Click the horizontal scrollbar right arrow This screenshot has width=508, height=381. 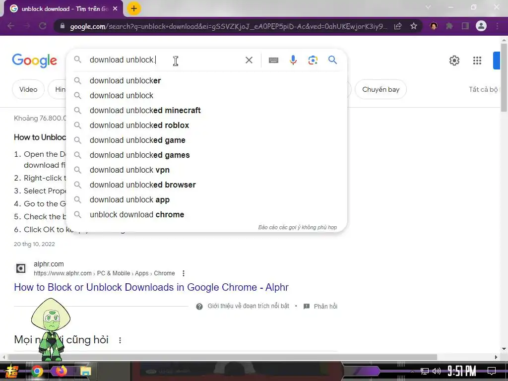pyautogui.click(x=496, y=357)
